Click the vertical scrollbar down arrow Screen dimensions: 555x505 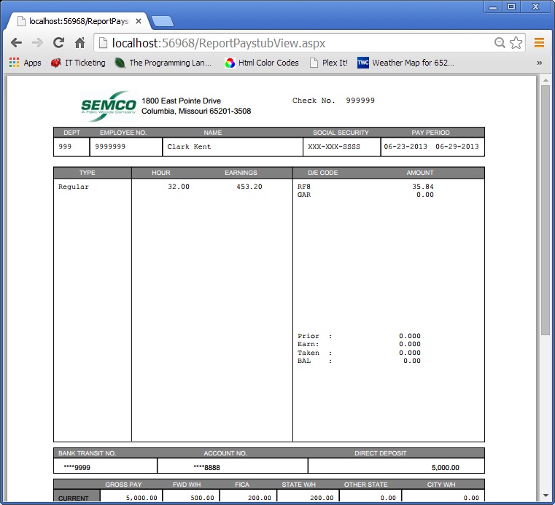tap(545, 498)
